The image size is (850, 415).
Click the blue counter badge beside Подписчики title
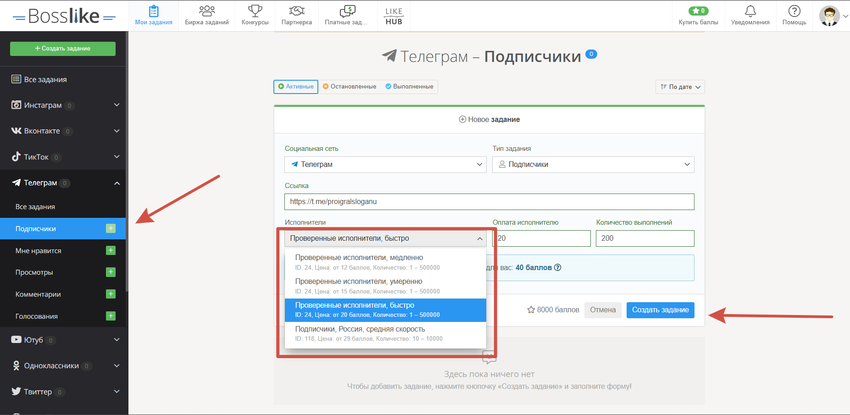[591, 54]
